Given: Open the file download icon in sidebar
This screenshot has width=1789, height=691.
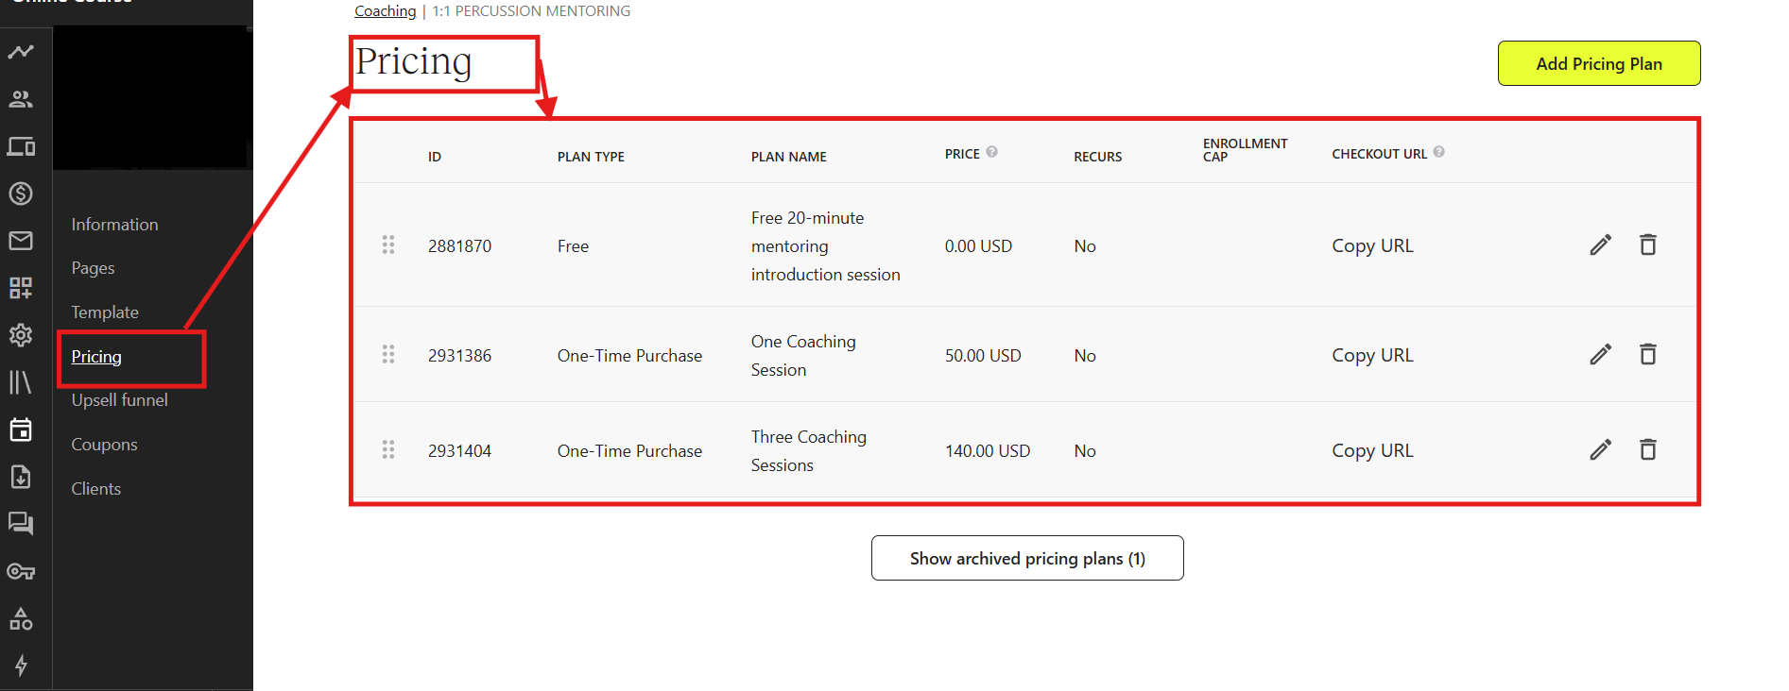Looking at the screenshot, I should pyautogui.click(x=21, y=477).
